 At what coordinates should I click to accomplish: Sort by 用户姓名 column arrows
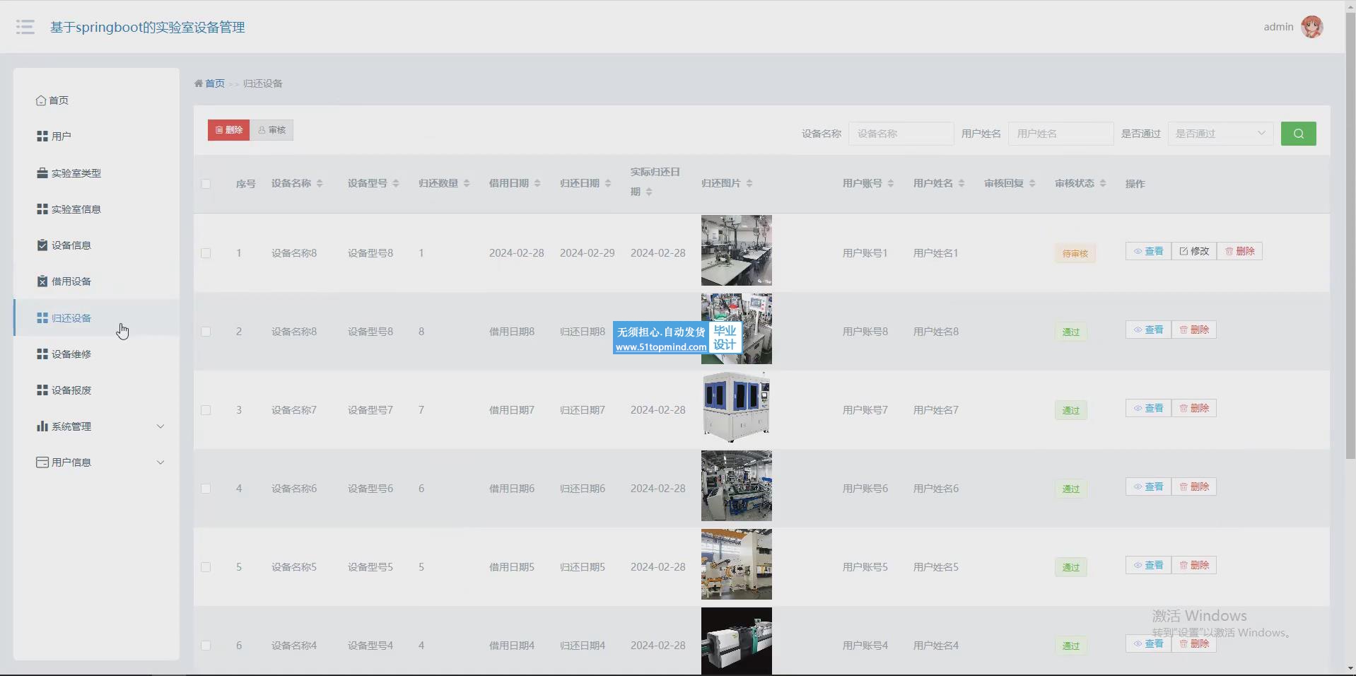pyautogui.click(x=962, y=184)
